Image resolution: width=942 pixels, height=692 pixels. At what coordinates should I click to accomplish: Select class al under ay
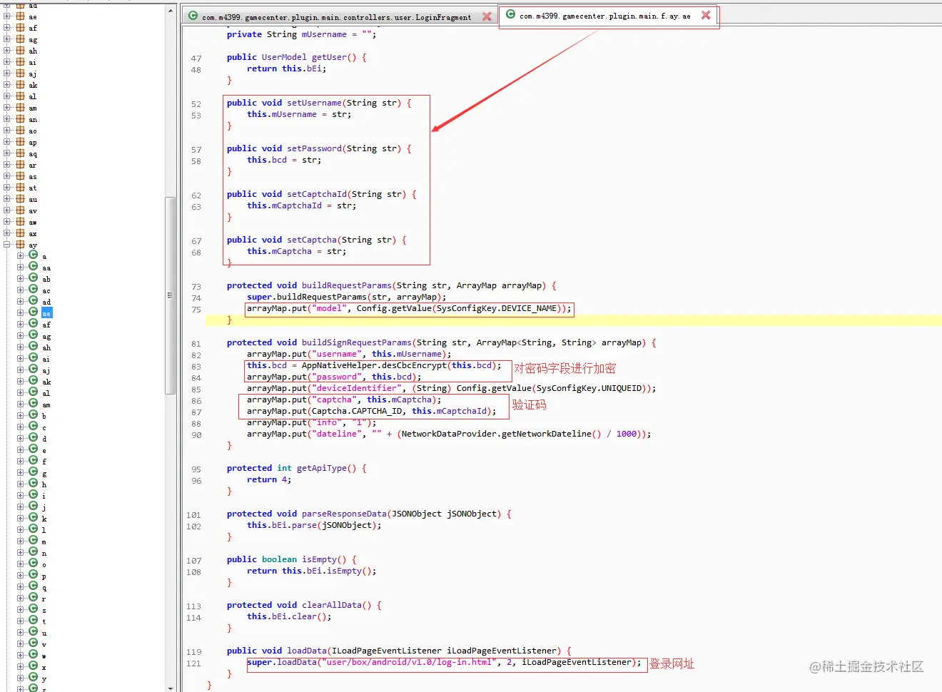click(x=46, y=393)
